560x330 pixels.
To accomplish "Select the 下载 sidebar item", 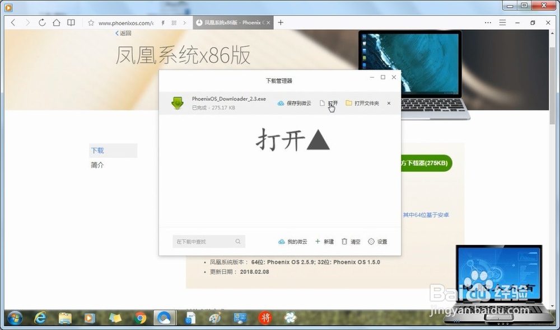I will point(113,150).
